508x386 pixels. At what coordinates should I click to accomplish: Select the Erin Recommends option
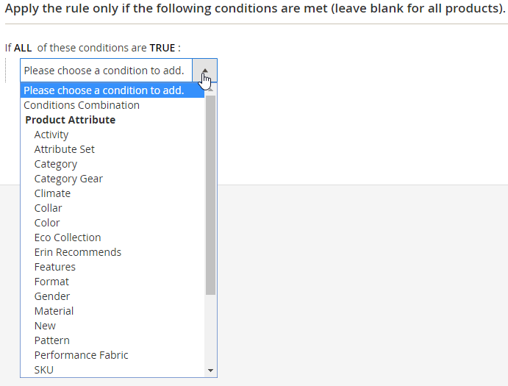pos(78,252)
